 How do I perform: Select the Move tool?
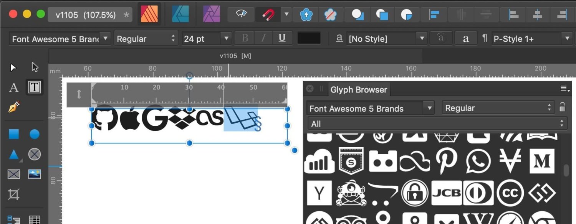point(13,67)
